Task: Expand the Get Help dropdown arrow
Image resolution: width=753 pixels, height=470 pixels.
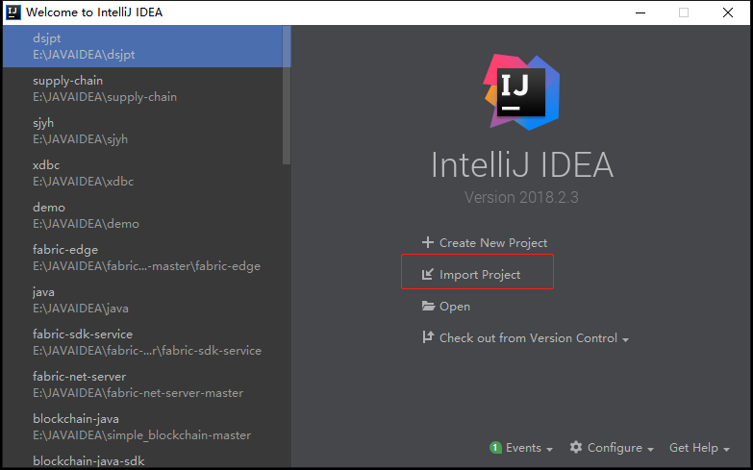Action: tap(726, 450)
